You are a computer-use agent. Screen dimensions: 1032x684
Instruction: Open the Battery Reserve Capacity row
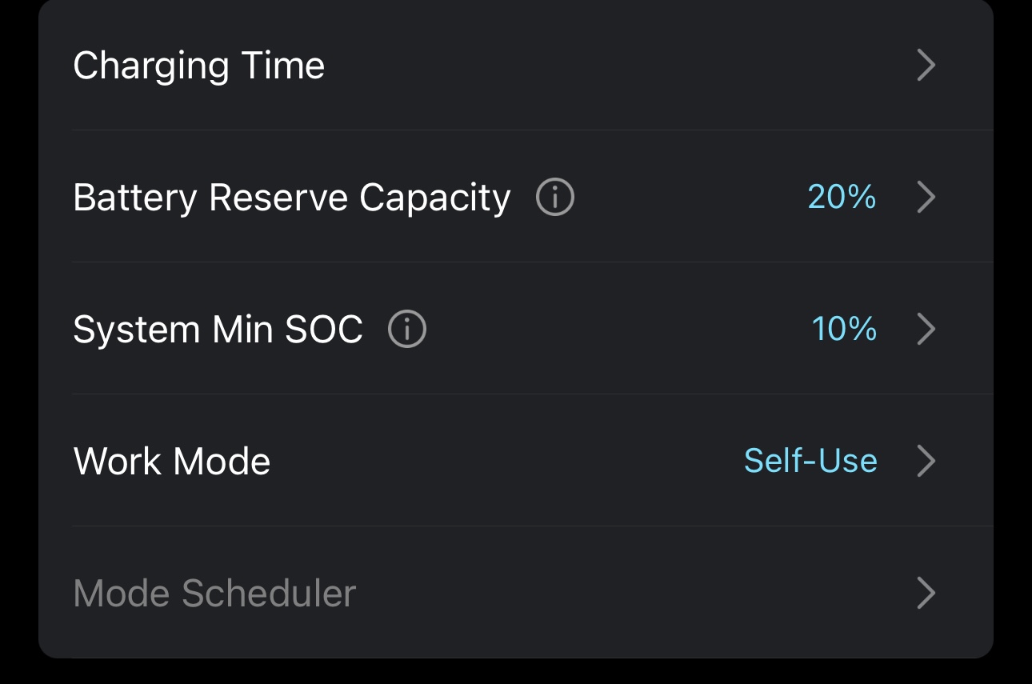[x=680, y=198]
